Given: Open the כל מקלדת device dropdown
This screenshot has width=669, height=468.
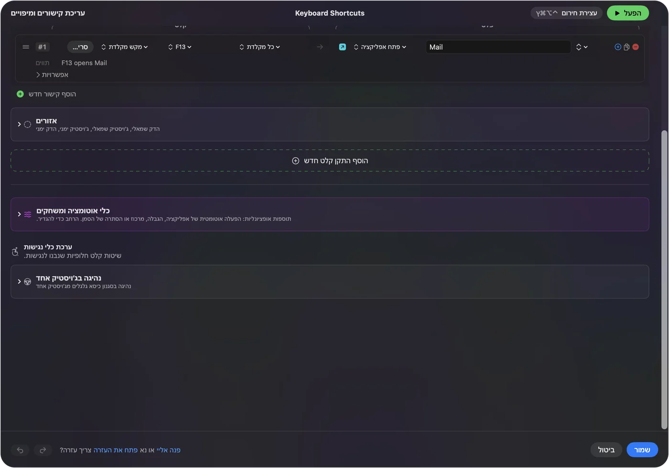Looking at the screenshot, I should tap(260, 47).
